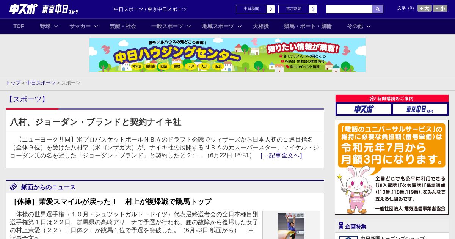The height and width of the screenshot is (239, 455).
Task: Open the その他 menu
Action: (355, 26)
